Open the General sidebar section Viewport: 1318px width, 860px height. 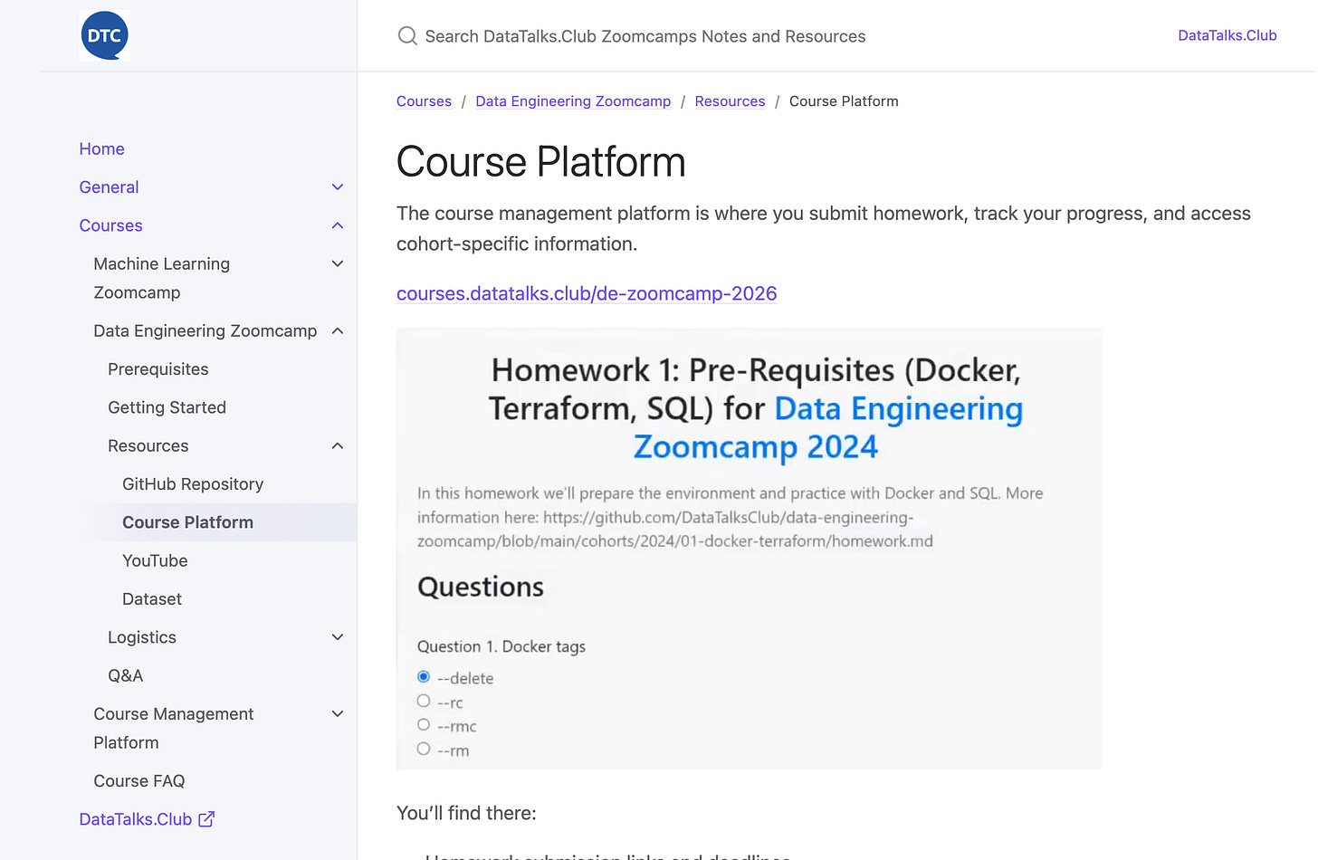[109, 187]
